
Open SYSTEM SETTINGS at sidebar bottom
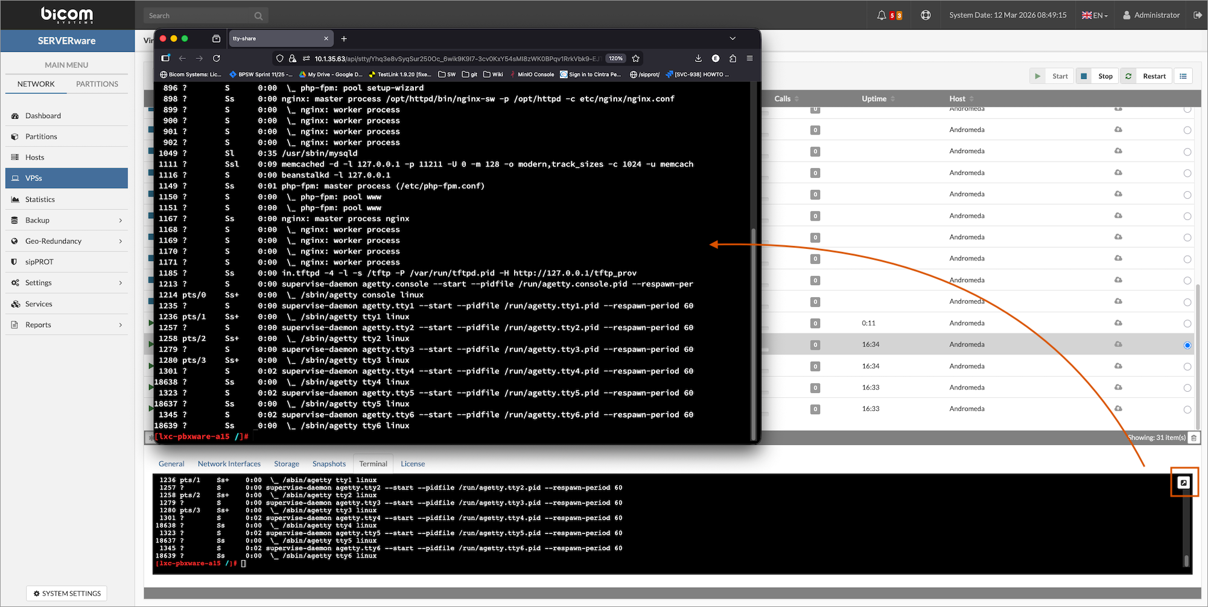[x=67, y=594]
